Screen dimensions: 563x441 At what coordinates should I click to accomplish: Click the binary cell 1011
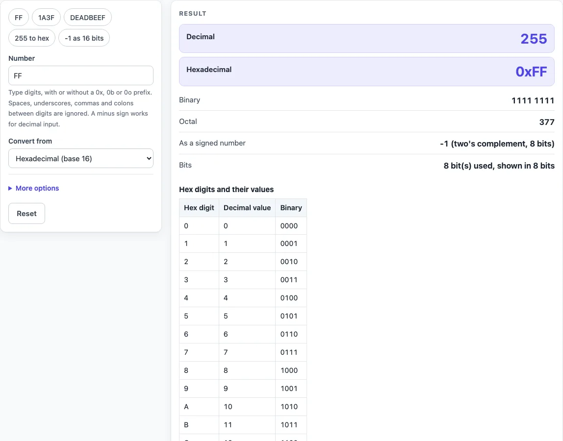pyautogui.click(x=291, y=425)
